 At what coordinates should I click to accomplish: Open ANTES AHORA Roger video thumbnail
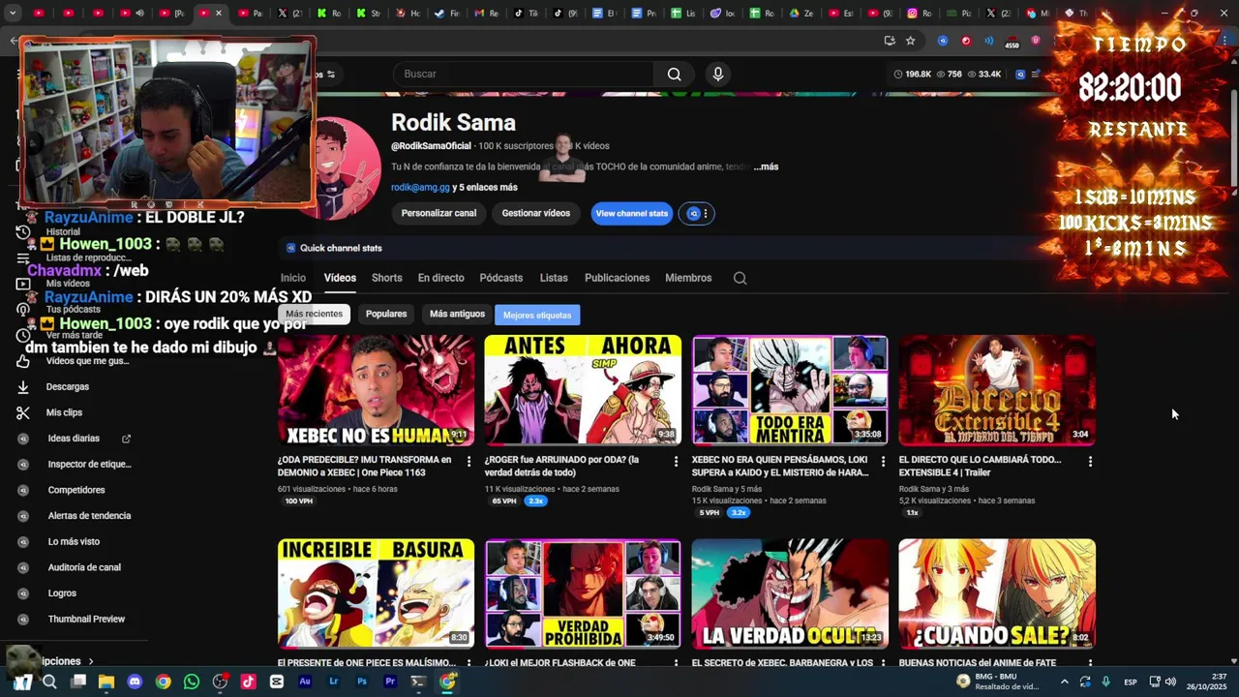pos(583,390)
